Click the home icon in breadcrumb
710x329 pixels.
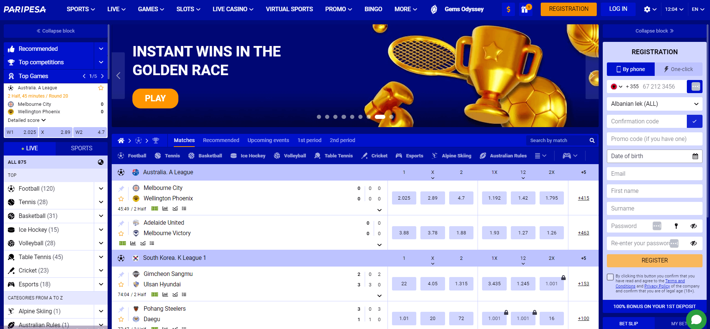(x=121, y=141)
